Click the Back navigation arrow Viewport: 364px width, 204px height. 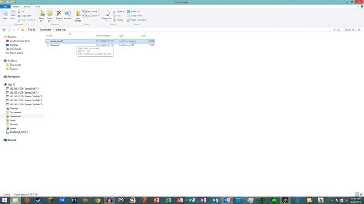pyautogui.click(x=3, y=29)
